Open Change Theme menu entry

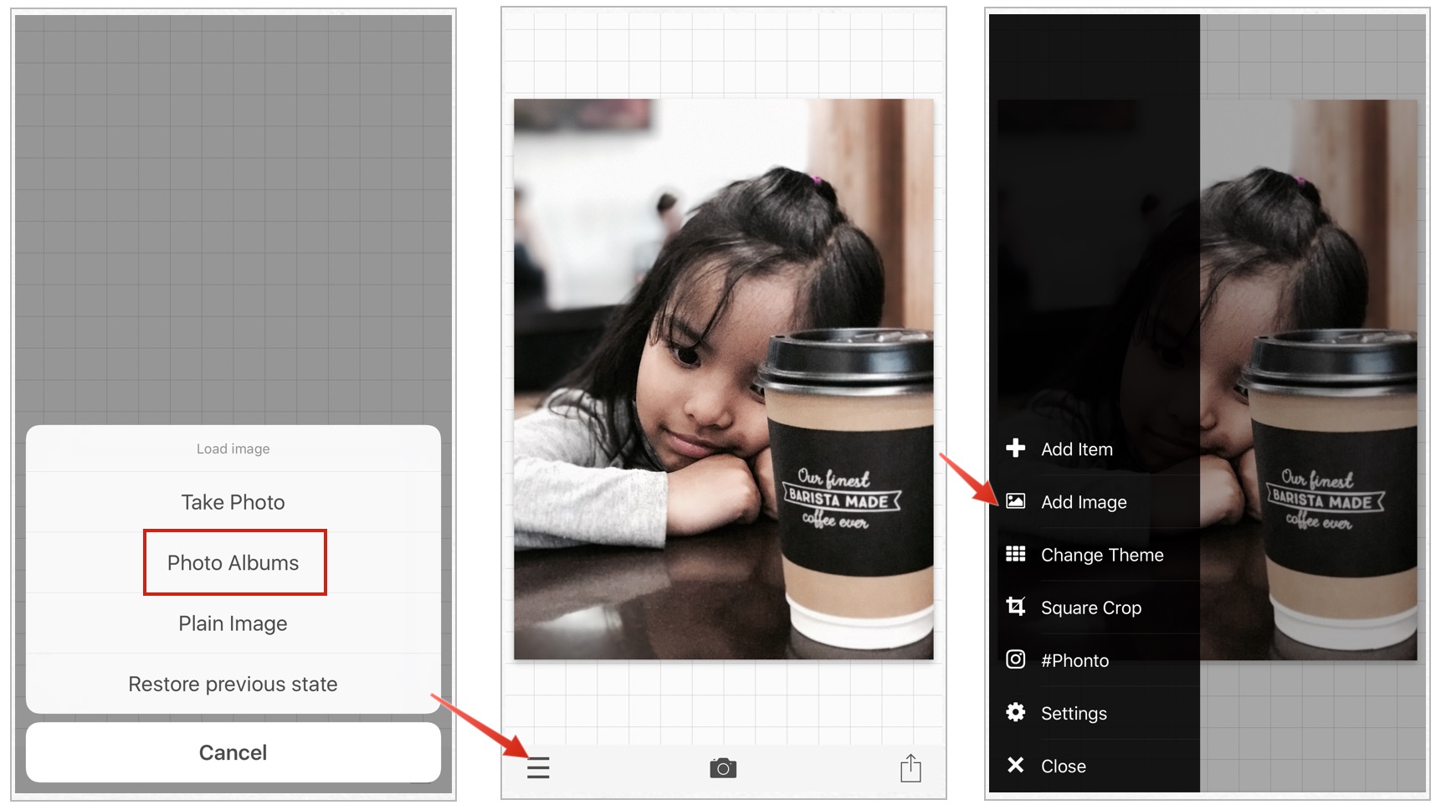tap(1095, 555)
